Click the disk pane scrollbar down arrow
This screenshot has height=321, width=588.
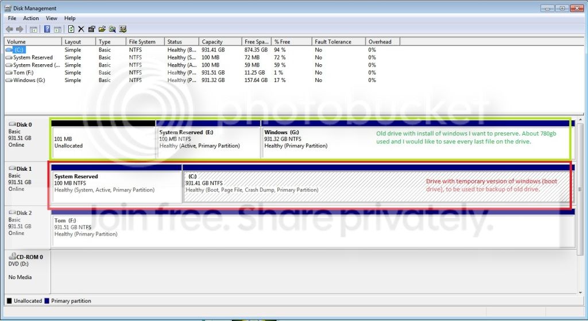tap(580, 292)
